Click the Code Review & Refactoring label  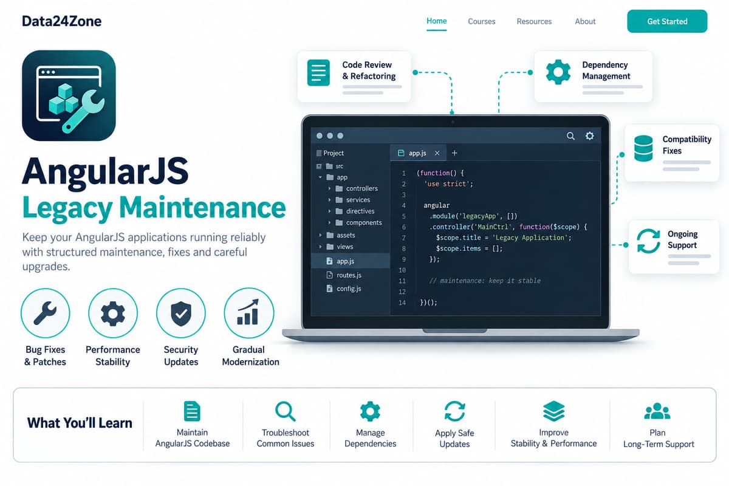coord(369,70)
